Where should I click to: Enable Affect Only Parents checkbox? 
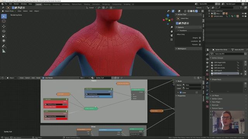200,45
